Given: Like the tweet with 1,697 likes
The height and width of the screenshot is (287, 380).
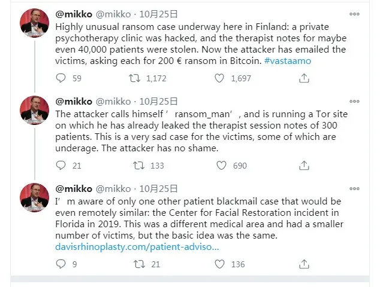Looking at the screenshot, I should click(x=221, y=78).
